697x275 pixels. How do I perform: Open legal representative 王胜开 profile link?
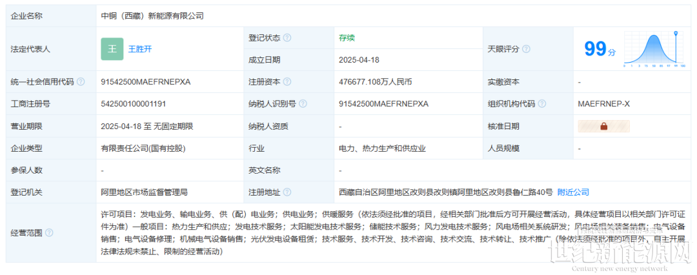pyautogui.click(x=140, y=49)
